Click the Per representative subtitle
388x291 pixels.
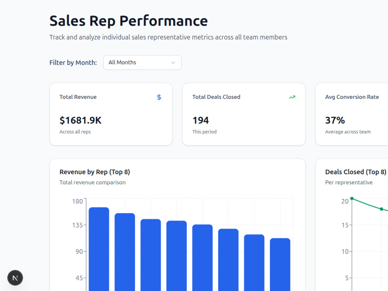(x=349, y=182)
